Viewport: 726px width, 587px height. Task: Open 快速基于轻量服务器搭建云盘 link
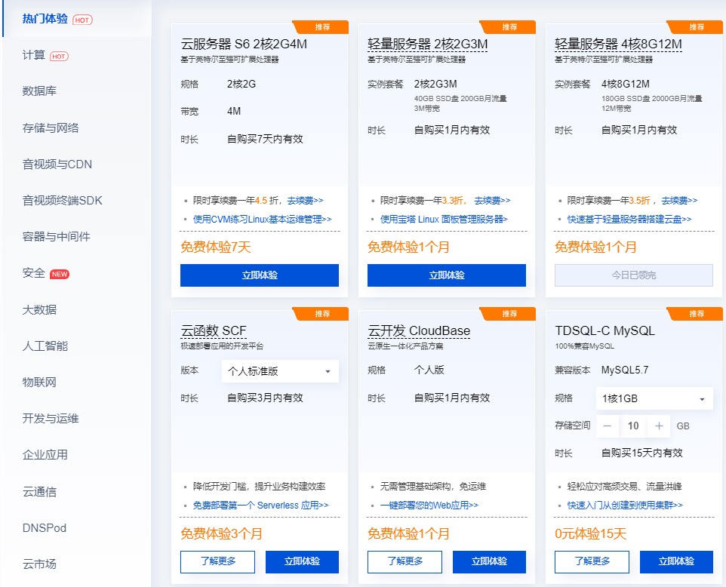point(629,220)
